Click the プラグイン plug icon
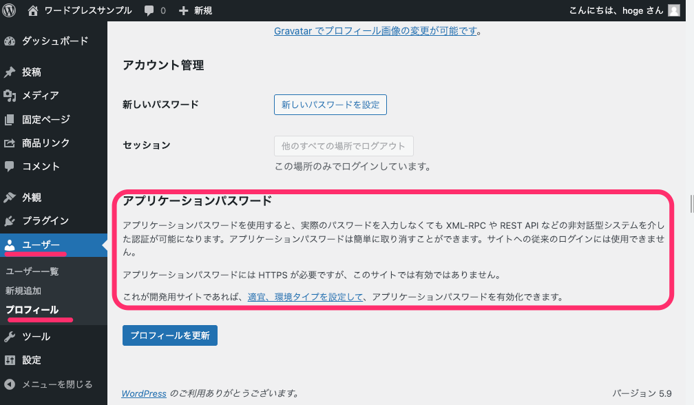This screenshot has width=694, height=405. pos(10,221)
